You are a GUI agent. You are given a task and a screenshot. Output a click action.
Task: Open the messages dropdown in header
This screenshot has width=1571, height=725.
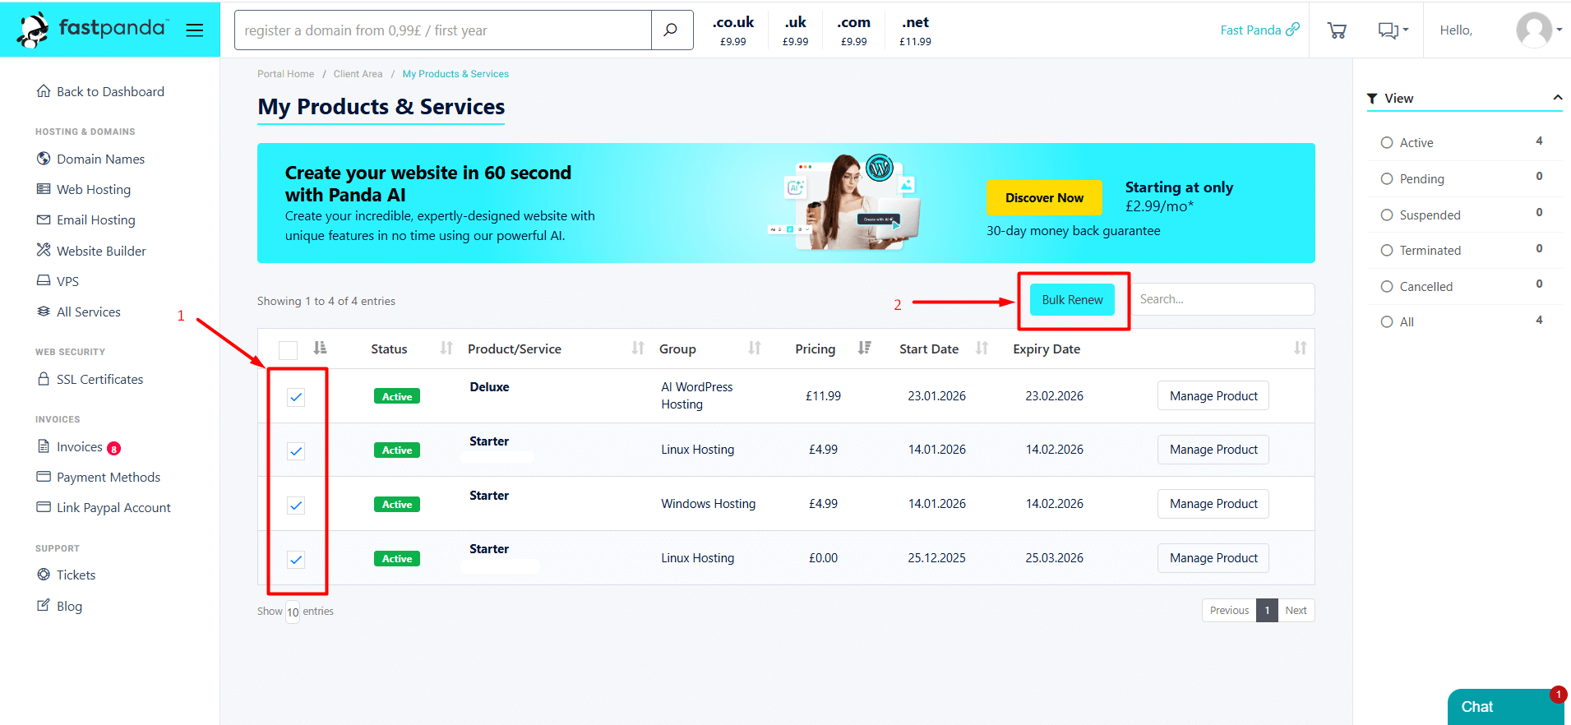(x=1393, y=30)
